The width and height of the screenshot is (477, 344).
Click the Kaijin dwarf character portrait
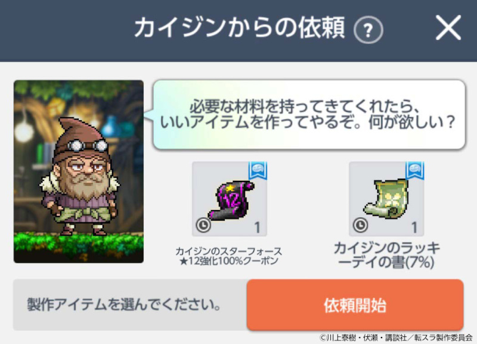click(x=79, y=171)
